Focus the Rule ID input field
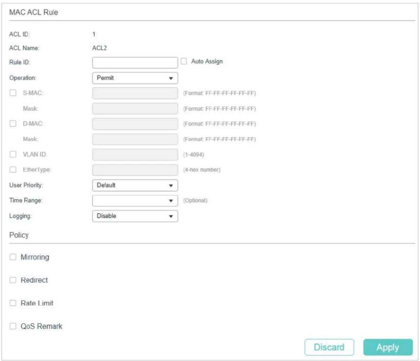 tap(135, 62)
